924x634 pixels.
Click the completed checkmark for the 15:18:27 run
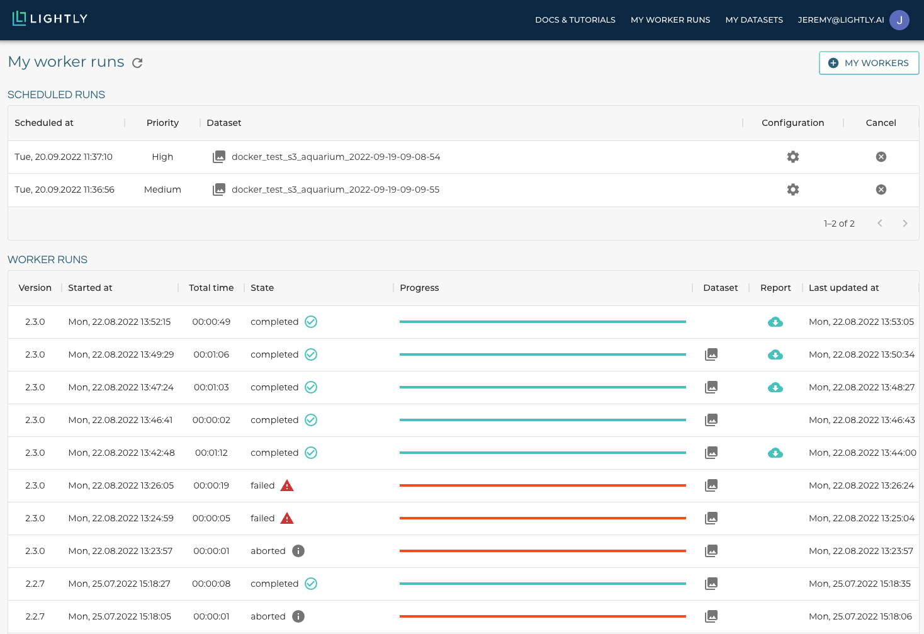click(x=311, y=584)
